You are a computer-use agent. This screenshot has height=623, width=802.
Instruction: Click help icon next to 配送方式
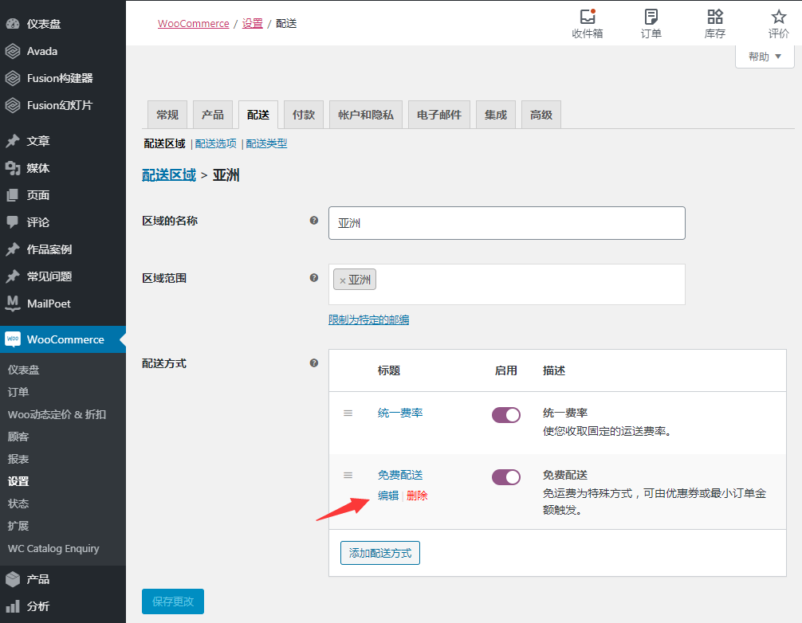click(314, 362)
